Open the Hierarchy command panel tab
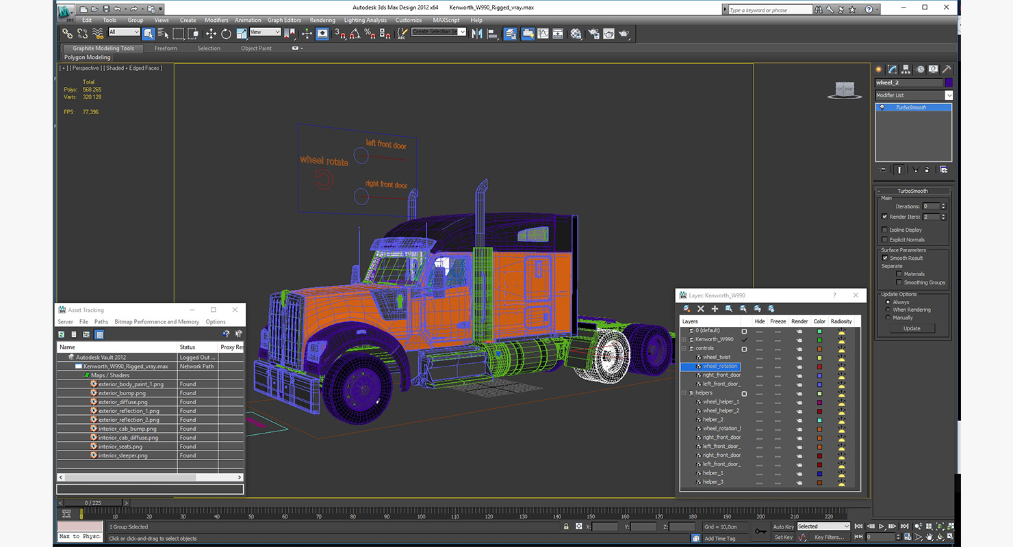The height and width of the screenshot is (547, 1013). (x=906, y=69)
